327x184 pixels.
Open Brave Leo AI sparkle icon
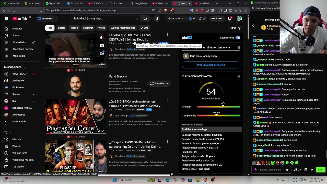click(236, 10)
